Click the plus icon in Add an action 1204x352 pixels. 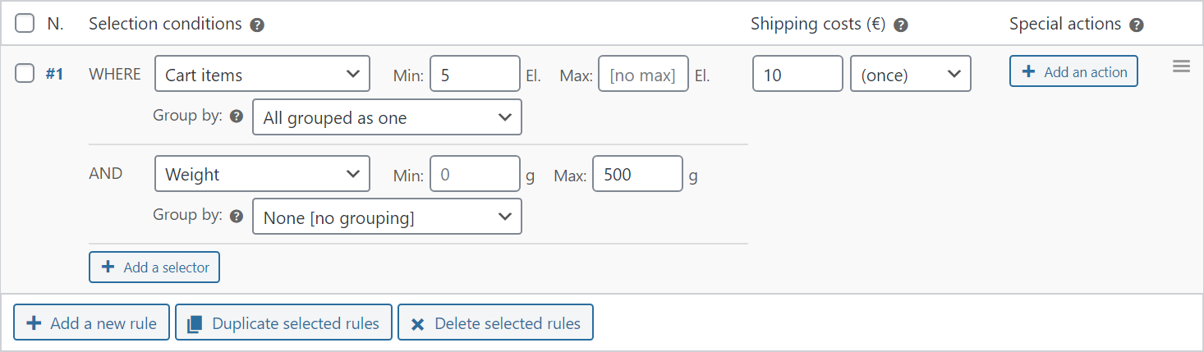click(x=1028, y=72)
